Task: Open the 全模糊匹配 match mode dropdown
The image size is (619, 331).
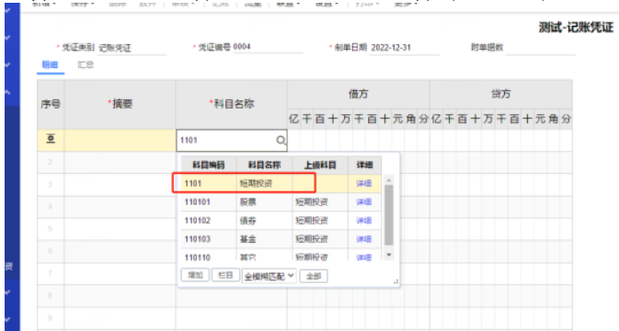Action: pos(269,276)
